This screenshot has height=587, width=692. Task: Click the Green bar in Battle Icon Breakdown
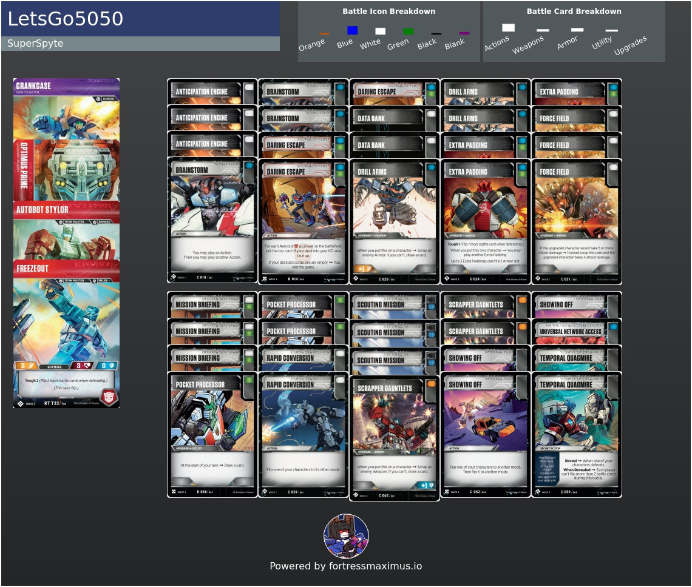(x=409, y=32)
